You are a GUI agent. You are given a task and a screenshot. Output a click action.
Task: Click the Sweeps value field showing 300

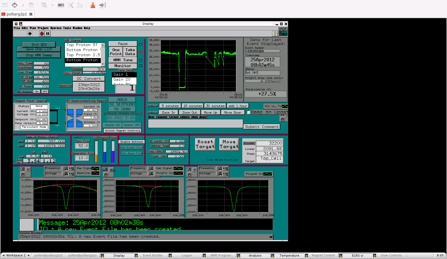(x=94, y=69)
